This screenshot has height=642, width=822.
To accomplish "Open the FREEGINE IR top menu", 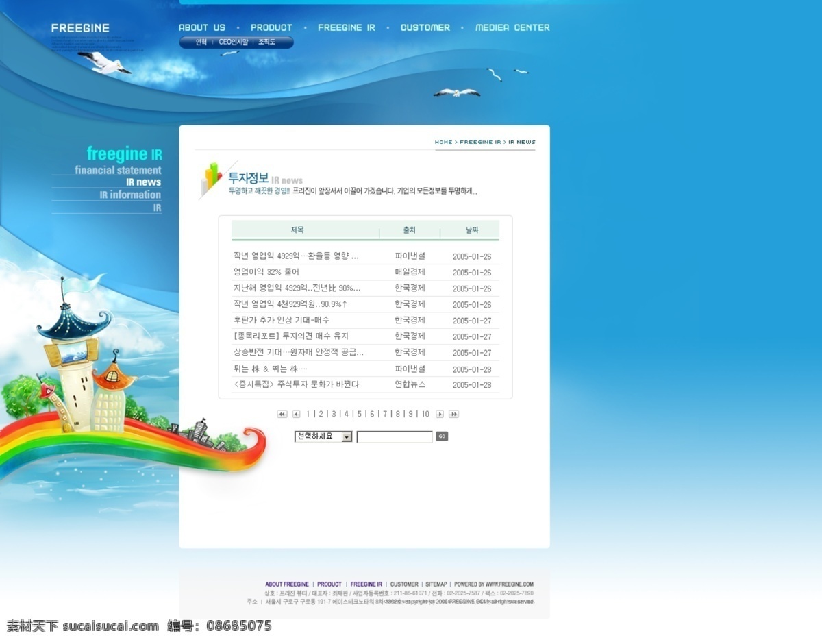I will (x=347, y=27).
